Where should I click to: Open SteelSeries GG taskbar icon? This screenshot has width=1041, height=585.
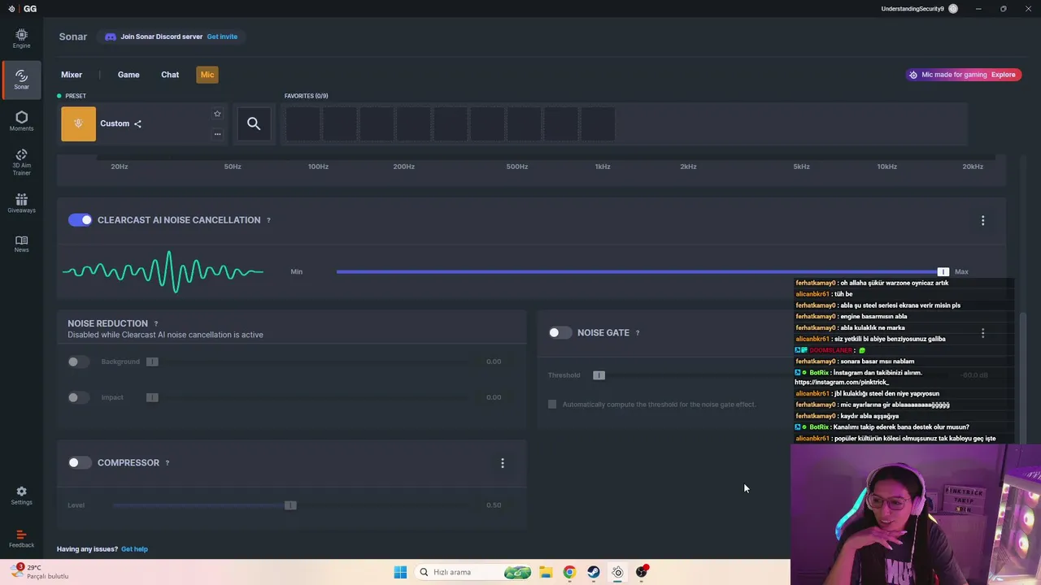coord(617,572)
